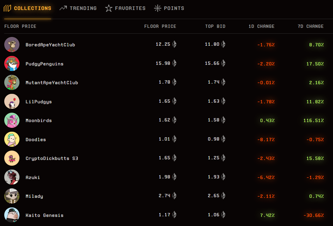
Task: Click ETH icon beside 2.65 top bid
Action: (x=223, y=196)
